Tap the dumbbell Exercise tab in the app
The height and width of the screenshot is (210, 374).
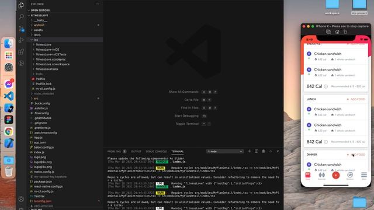point(322,176)
